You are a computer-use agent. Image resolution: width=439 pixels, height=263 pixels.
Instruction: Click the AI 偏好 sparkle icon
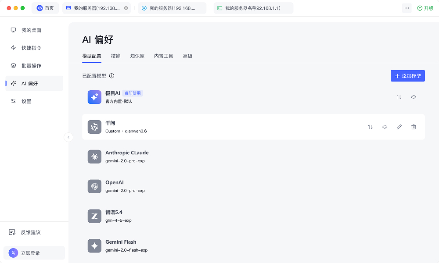coord(13,83)
